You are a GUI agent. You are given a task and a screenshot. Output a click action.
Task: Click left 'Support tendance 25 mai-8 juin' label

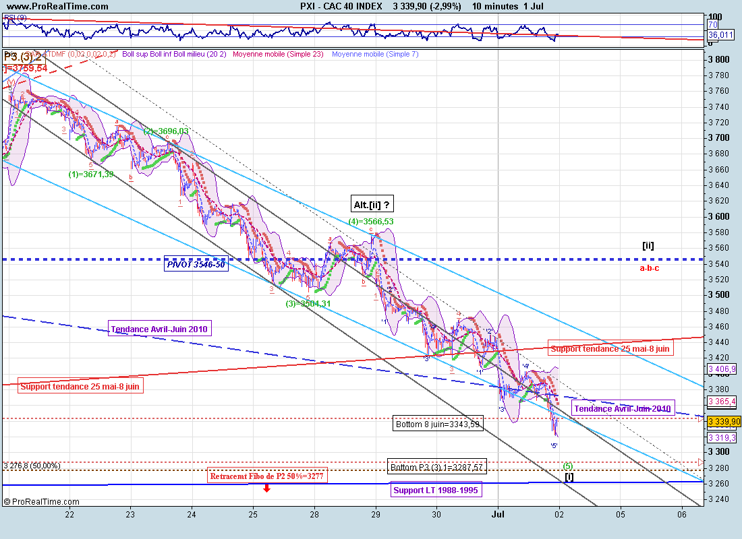80,386
